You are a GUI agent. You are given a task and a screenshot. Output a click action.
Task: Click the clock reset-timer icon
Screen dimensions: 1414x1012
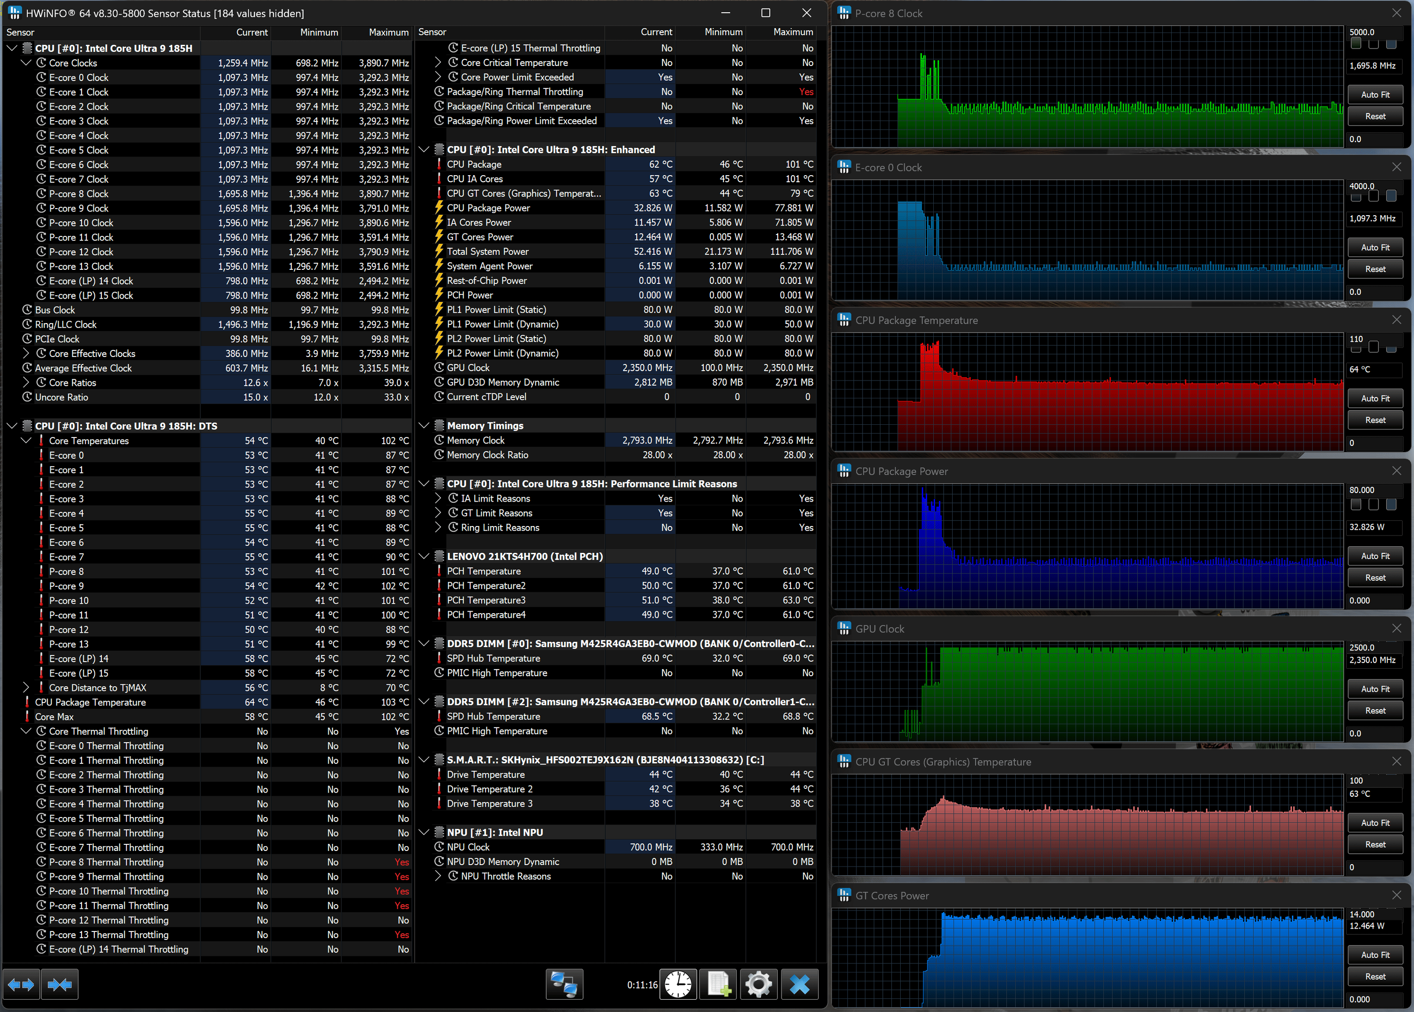coord(678,985)
